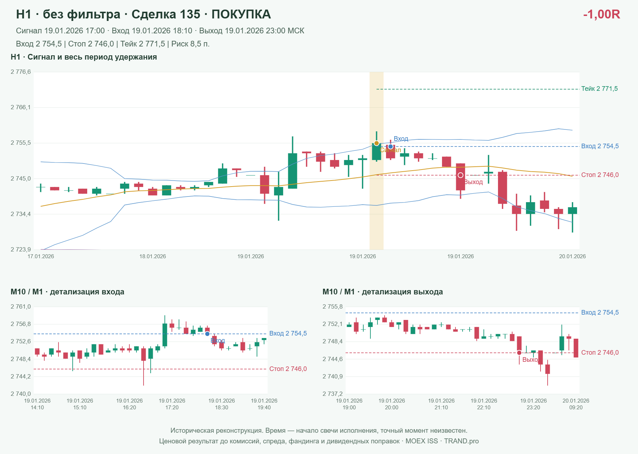The image size is (638, 454).
Task: Click the 'Тейк 2 771,5' level label
Action: coord(599,89)
